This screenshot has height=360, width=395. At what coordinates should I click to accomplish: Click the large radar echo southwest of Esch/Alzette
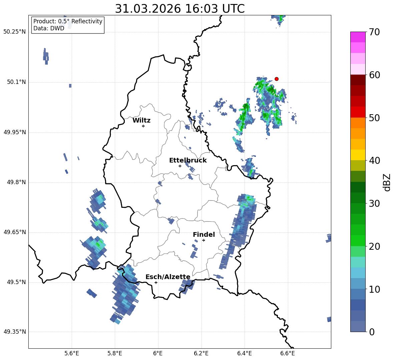[x=125, y=294]
